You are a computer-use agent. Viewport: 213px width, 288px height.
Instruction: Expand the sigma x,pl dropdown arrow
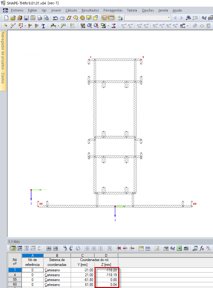(x=188, y=26)
